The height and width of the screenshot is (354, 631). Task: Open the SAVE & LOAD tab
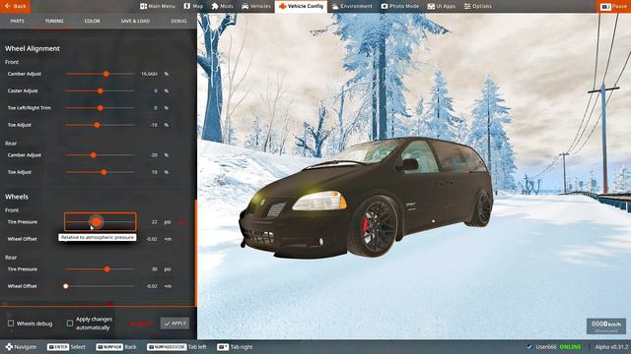[x=135, y=21]
